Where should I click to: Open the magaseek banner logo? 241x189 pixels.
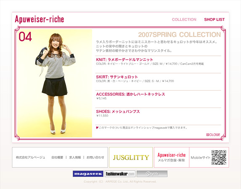[88, 174]
